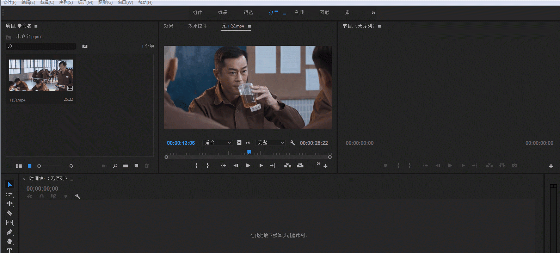Select the 源: 1 (5).mp4 tab
The image size is (560, 253).
point(233,26)
